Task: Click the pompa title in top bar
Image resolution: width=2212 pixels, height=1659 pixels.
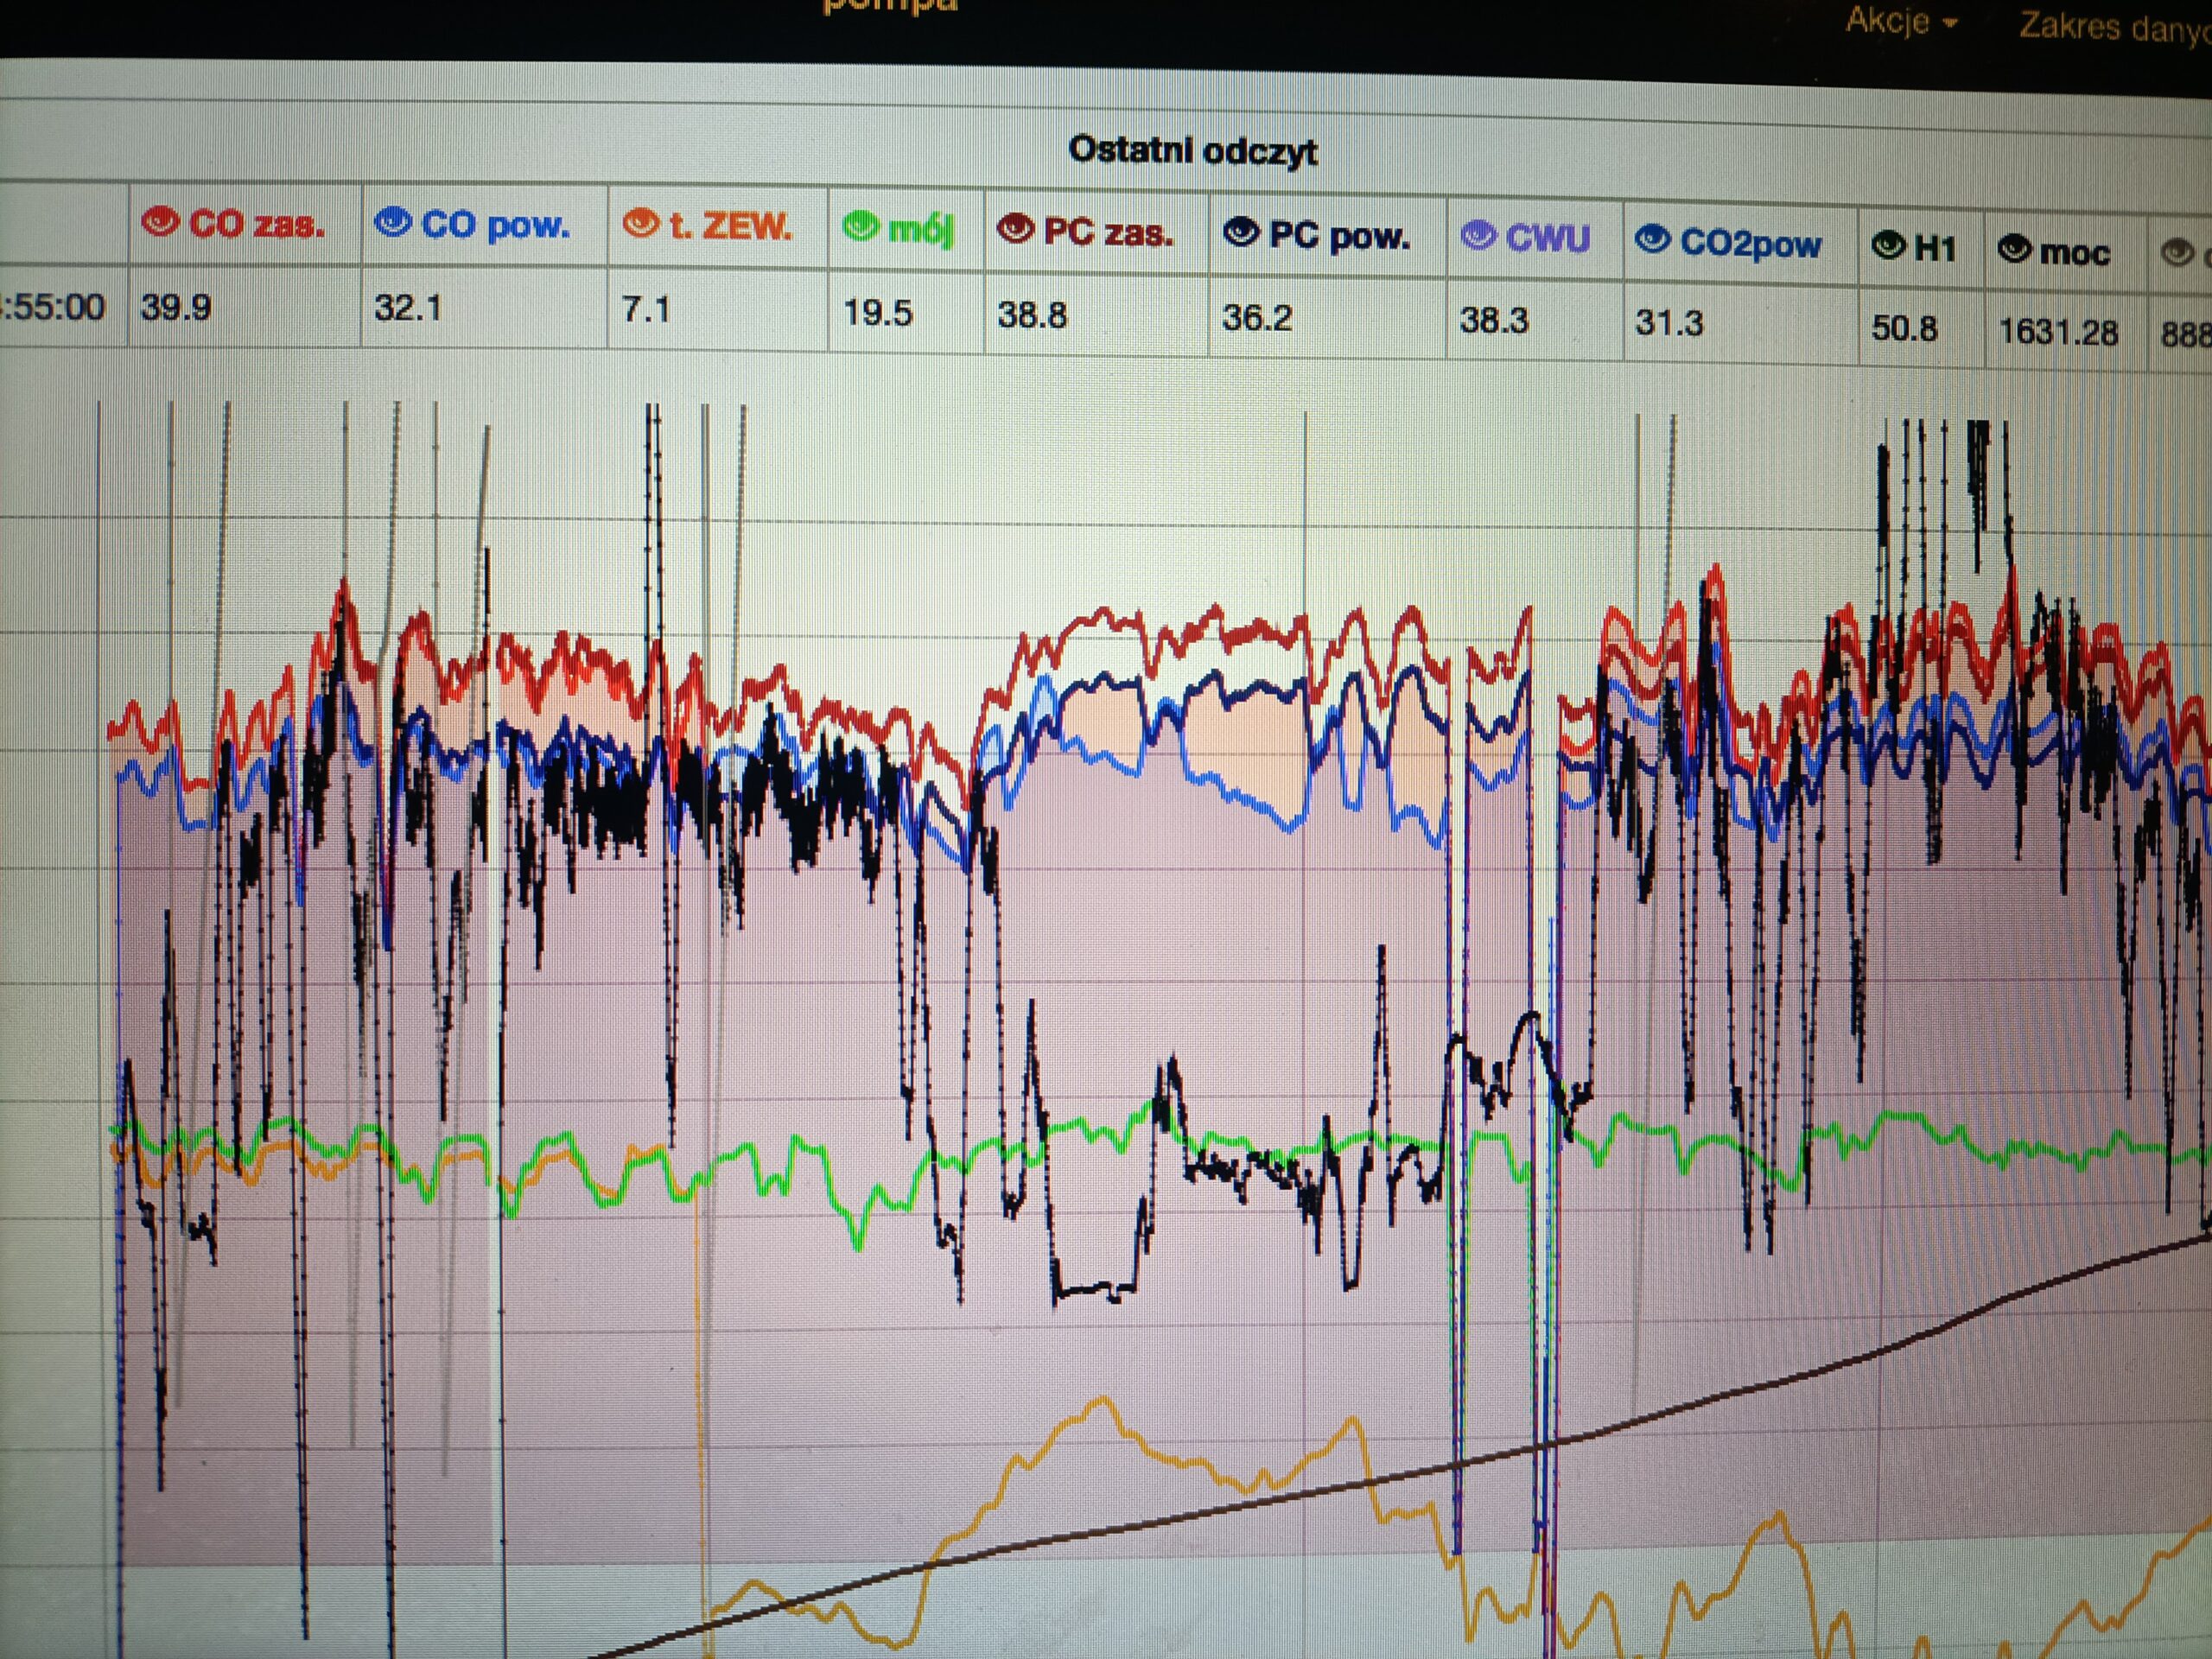Action: (x=889, y=6)
